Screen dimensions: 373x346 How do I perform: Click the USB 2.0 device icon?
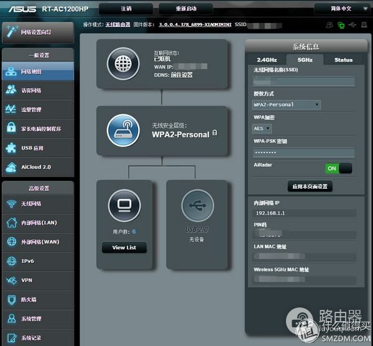click(x=198, y=206)
